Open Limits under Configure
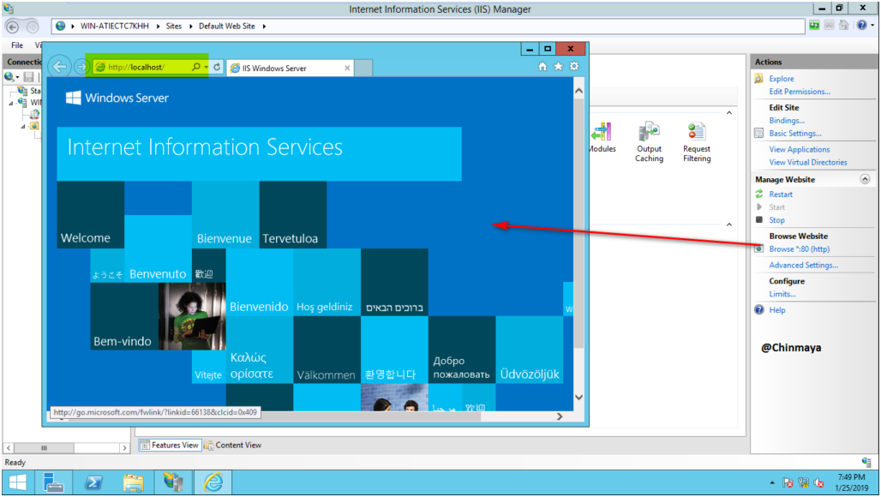The width and height of the screenshot is (881, 497). pyautogui.click(x=782, y=294)
